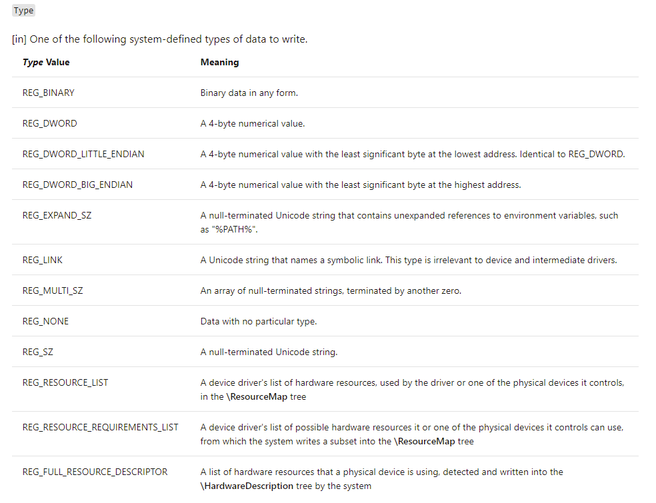Click the REG_LINK table entry
Viewport: 656px width, 503px height.
point(43,260)
